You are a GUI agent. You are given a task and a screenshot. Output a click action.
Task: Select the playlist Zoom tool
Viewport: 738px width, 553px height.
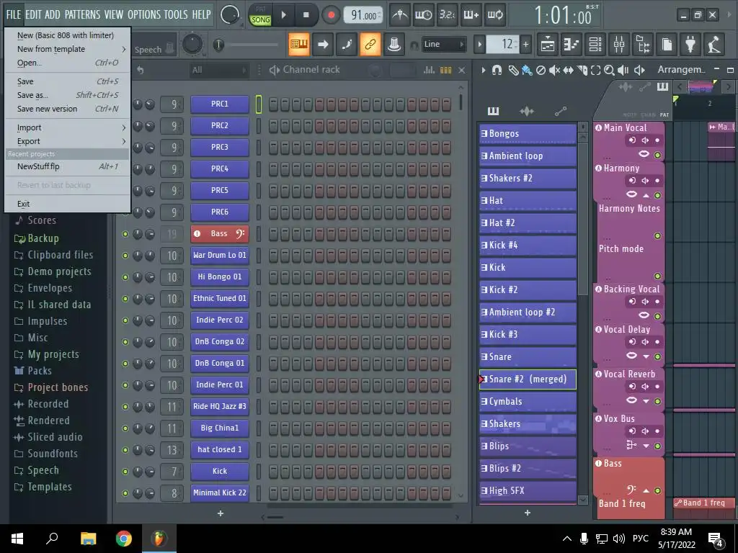(609, 70)
